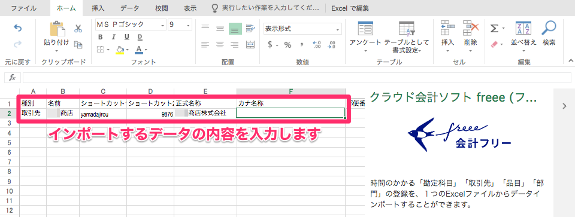Select column F header
This screenshot has width=575, height=217.
click(x=291, y=92)
